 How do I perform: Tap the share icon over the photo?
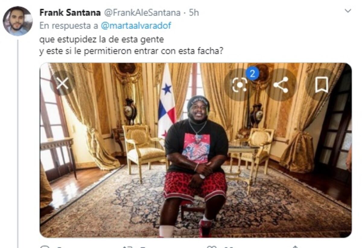coord(281,85)
